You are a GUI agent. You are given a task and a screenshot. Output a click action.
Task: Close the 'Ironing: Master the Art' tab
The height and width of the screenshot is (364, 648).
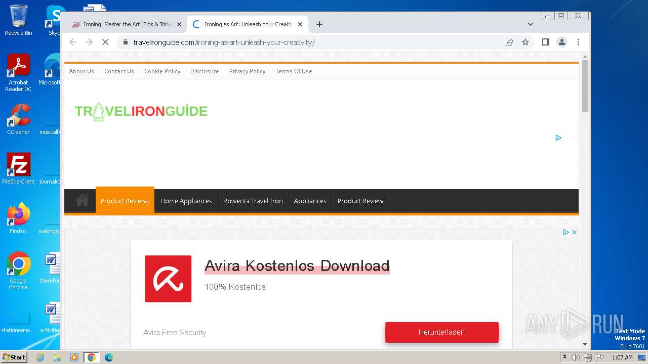click(x=179, y=24)
